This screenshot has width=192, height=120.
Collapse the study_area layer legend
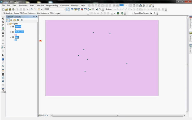(11, 32)
